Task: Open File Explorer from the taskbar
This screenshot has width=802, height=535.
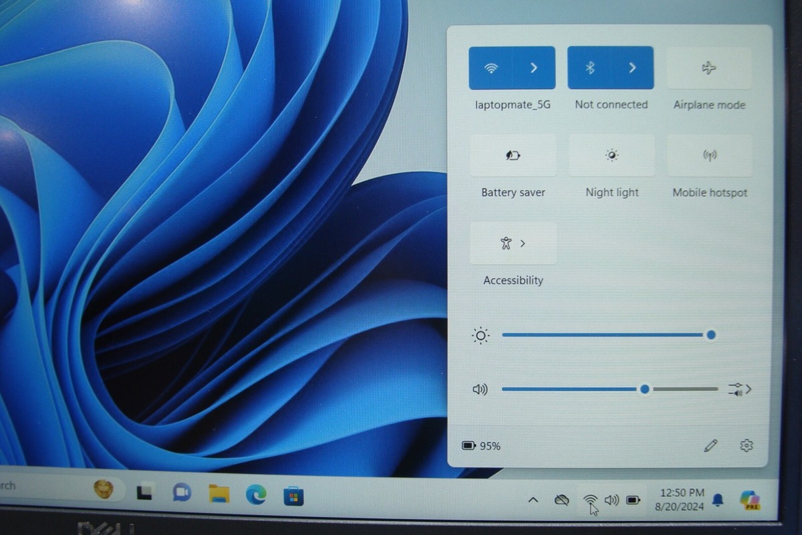Action: (x=219, y=494)
